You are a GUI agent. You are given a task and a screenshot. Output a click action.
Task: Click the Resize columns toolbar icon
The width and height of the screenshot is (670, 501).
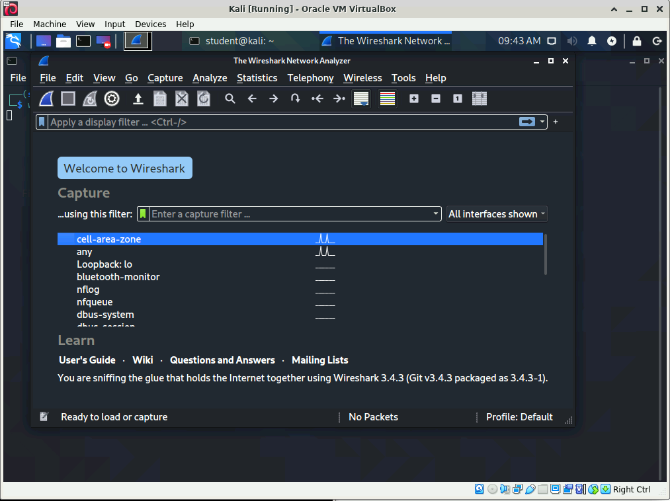[x=480, y=98]
